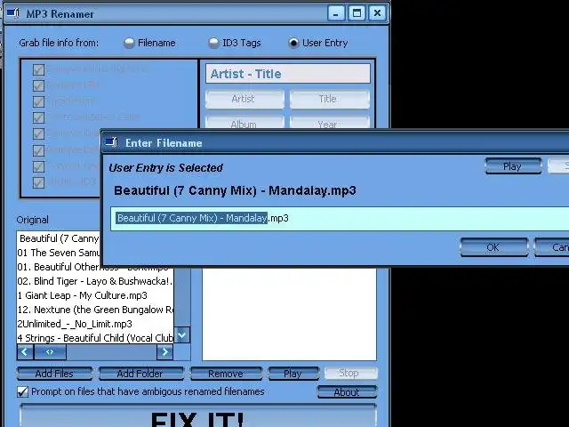
Task: Select Beautiful (7 Canny row in Original list
Action: [59, 238]
